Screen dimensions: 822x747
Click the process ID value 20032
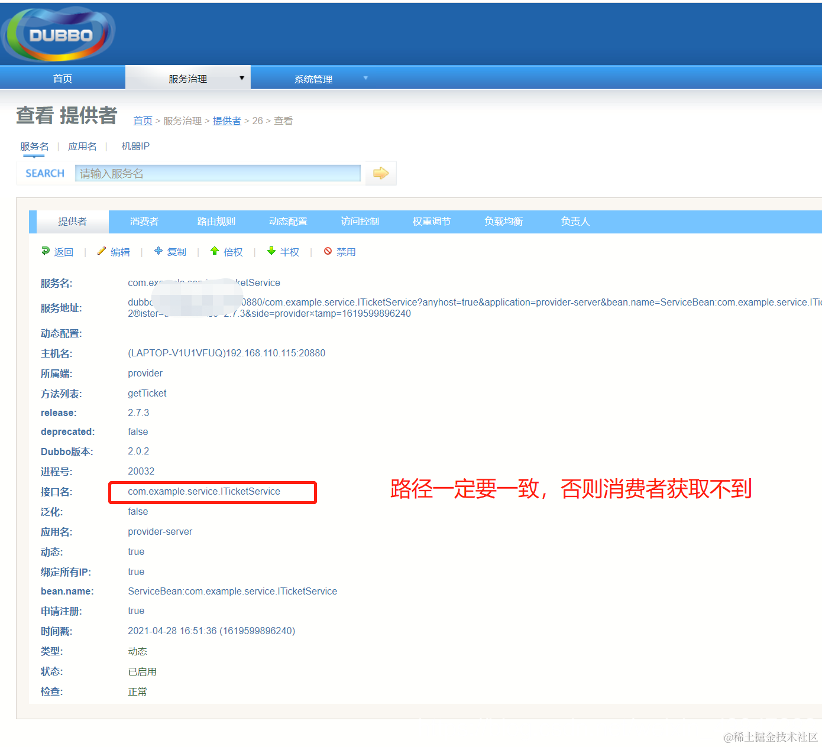141,471
